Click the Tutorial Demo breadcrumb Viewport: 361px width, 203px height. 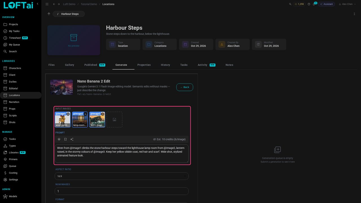click(x=89, y=4)
